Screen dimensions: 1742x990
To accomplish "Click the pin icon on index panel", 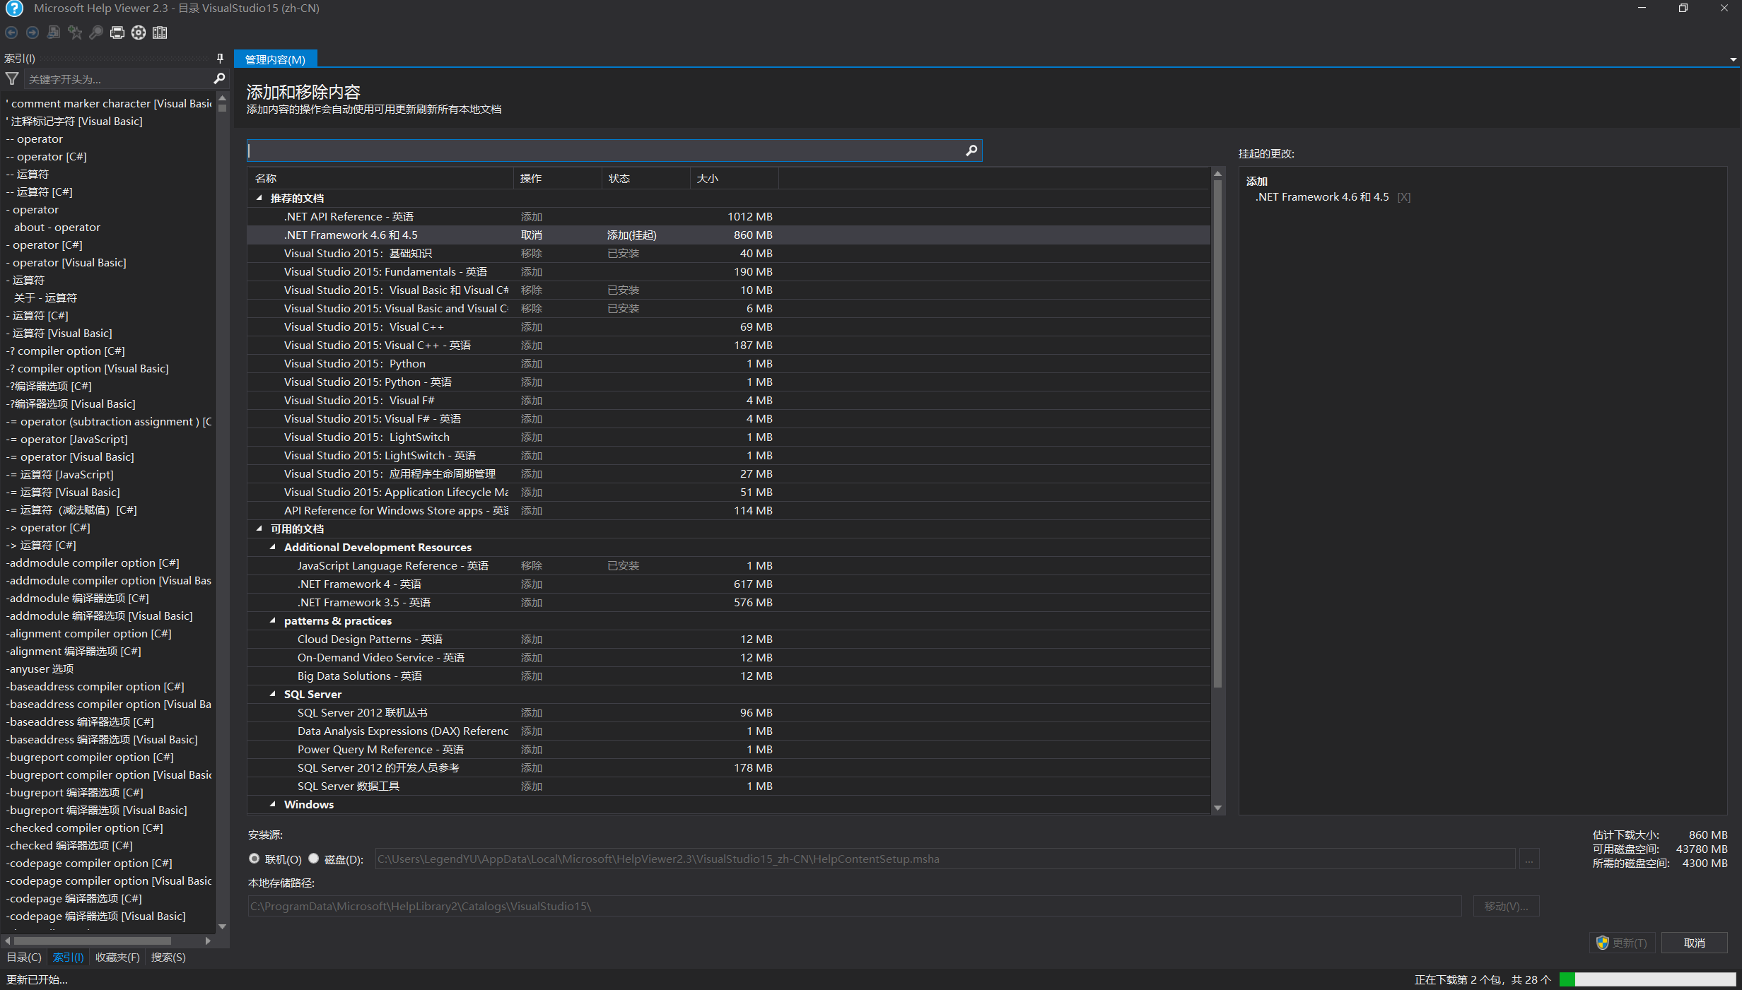I will coord(220,59).
